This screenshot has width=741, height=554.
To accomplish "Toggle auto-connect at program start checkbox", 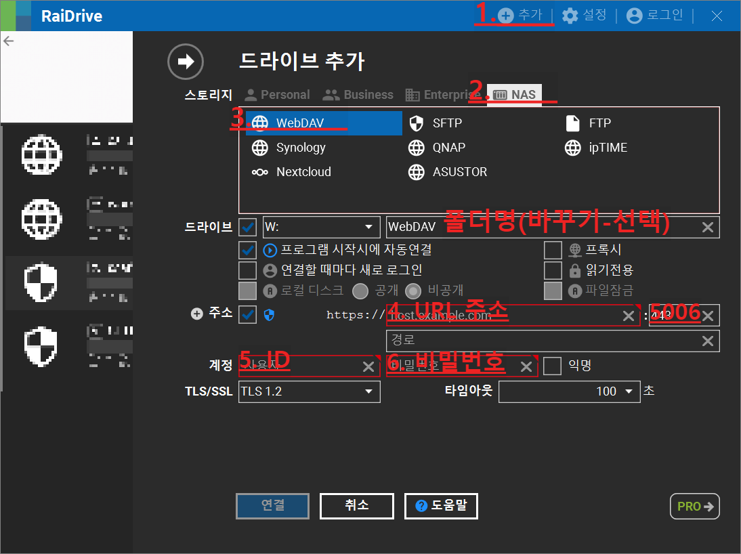I will 248,250.
